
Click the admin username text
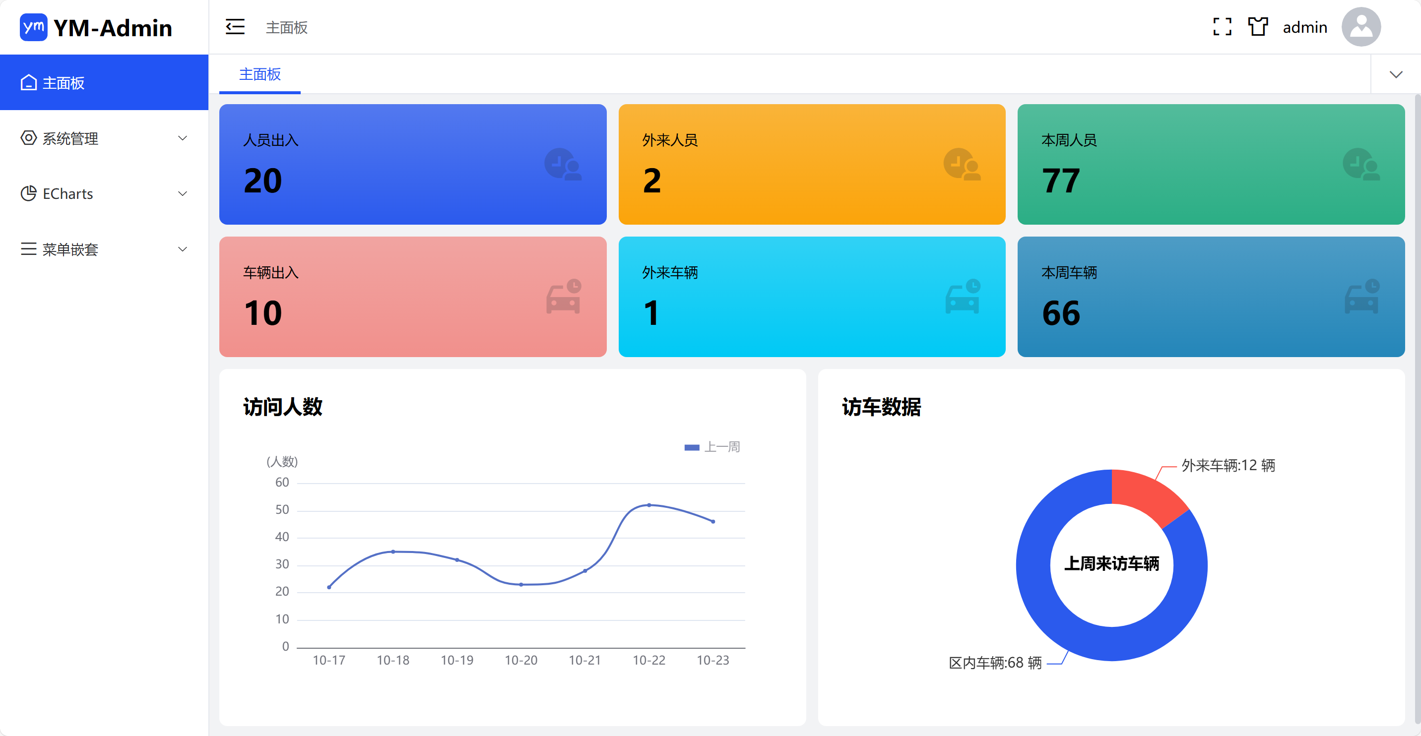[1304, 27]
